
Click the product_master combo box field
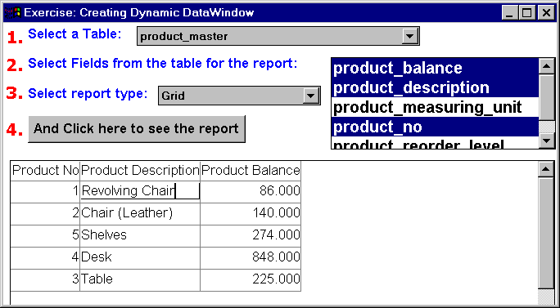coord(278,36)
